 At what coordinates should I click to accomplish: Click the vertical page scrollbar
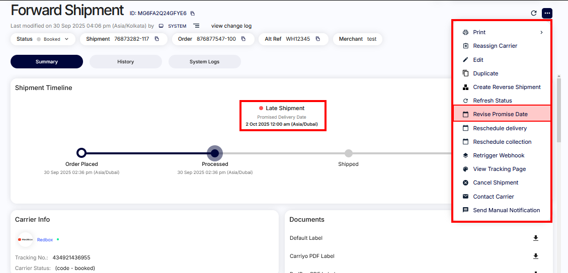558,111
